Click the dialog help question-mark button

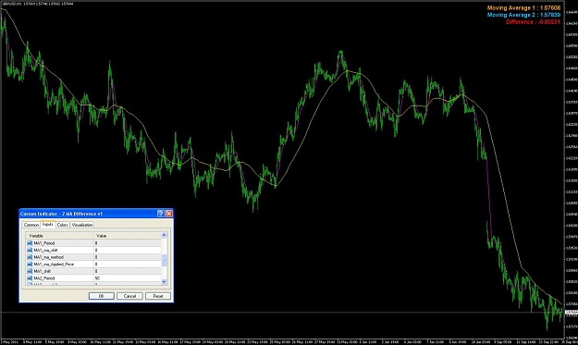coord(161,214)
